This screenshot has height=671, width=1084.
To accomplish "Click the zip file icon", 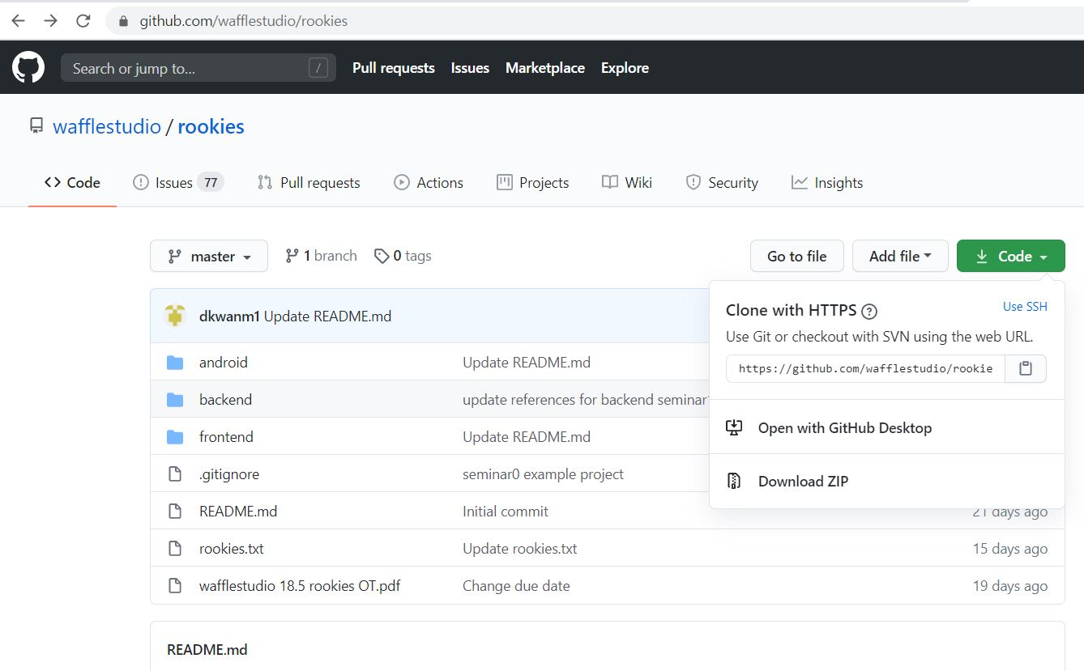I will tap(734, 481).
